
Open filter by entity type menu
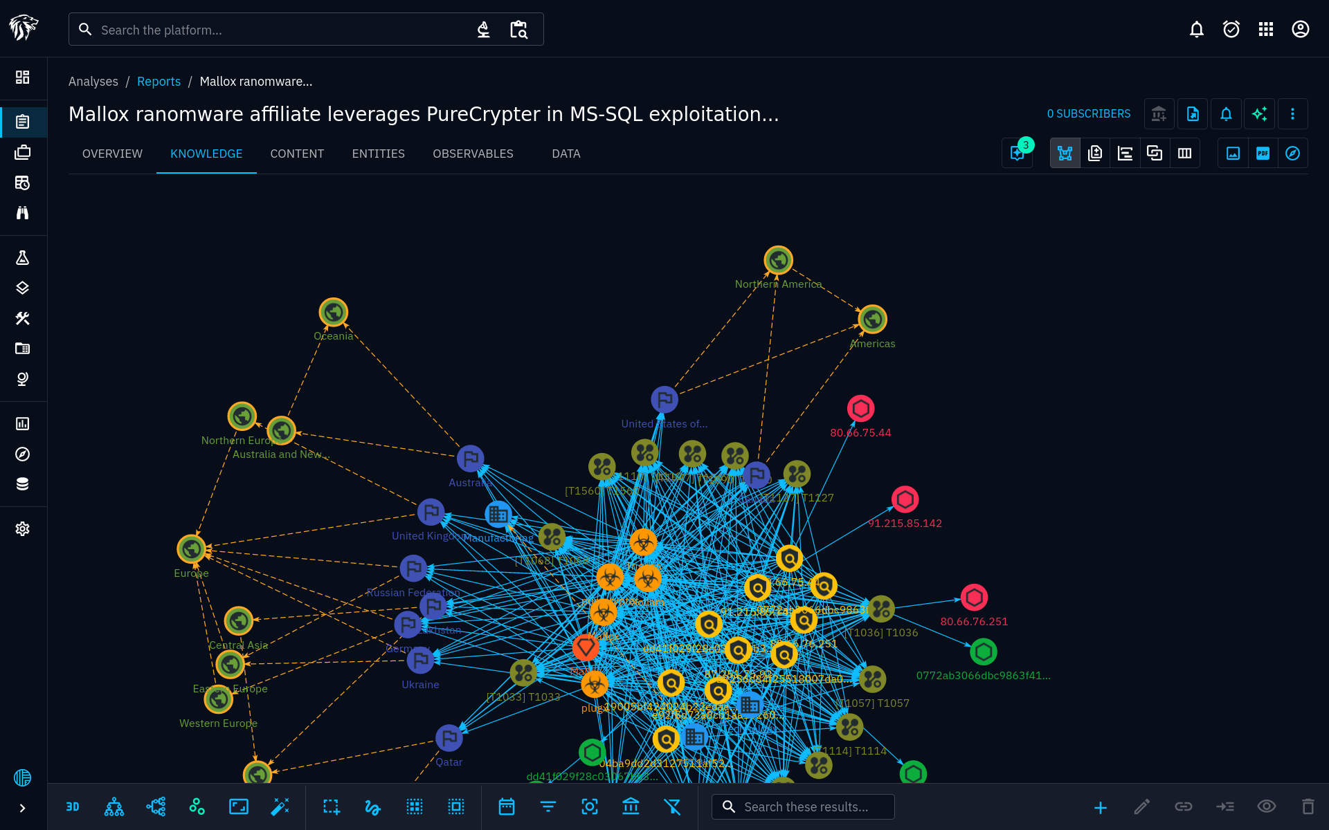point(548,806)
